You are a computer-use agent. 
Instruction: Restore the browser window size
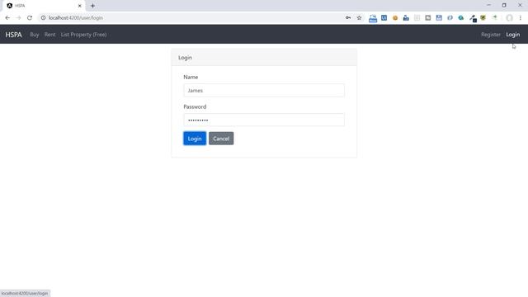pos(504,6)
